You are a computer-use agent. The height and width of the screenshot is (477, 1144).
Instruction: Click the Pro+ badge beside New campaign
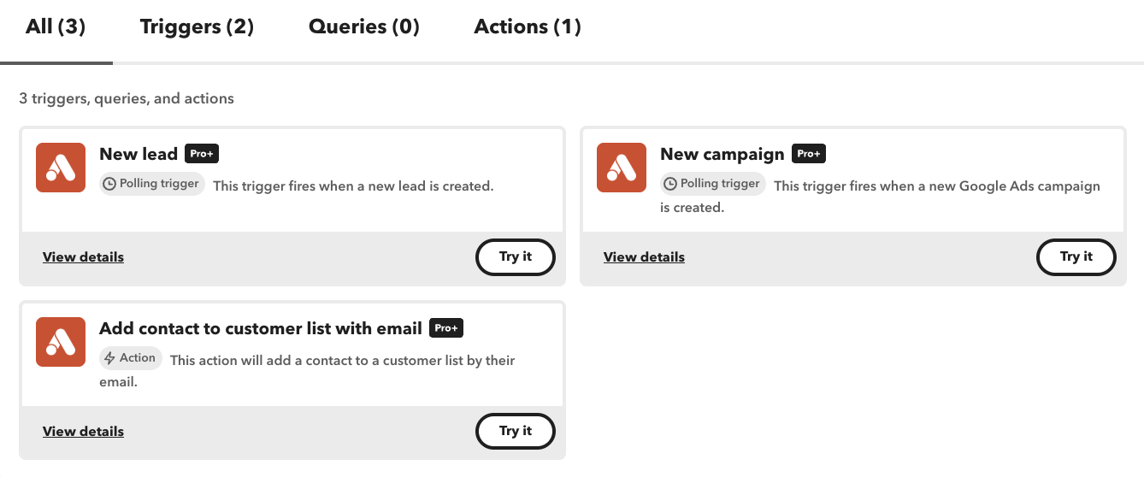(x=809, y=154)
